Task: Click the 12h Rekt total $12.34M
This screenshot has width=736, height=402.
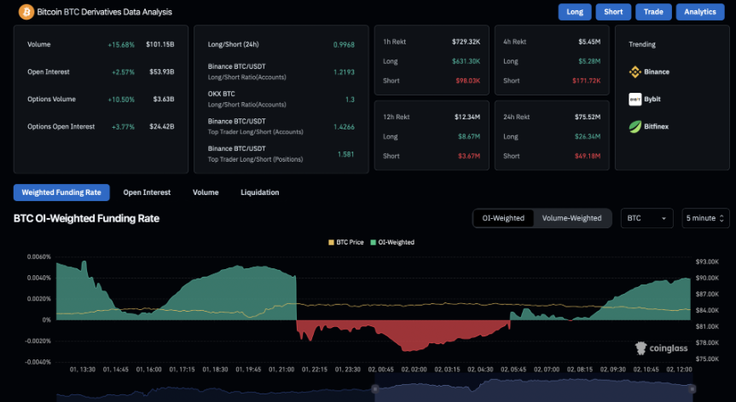Action: 467,117
